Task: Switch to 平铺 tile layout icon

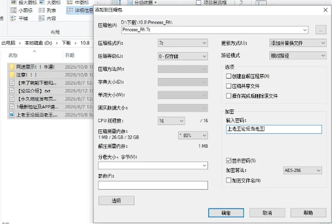Action: point(13,18)
